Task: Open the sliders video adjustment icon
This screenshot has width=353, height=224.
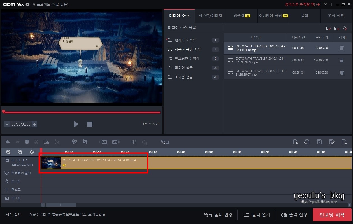Action: point(75,142)
